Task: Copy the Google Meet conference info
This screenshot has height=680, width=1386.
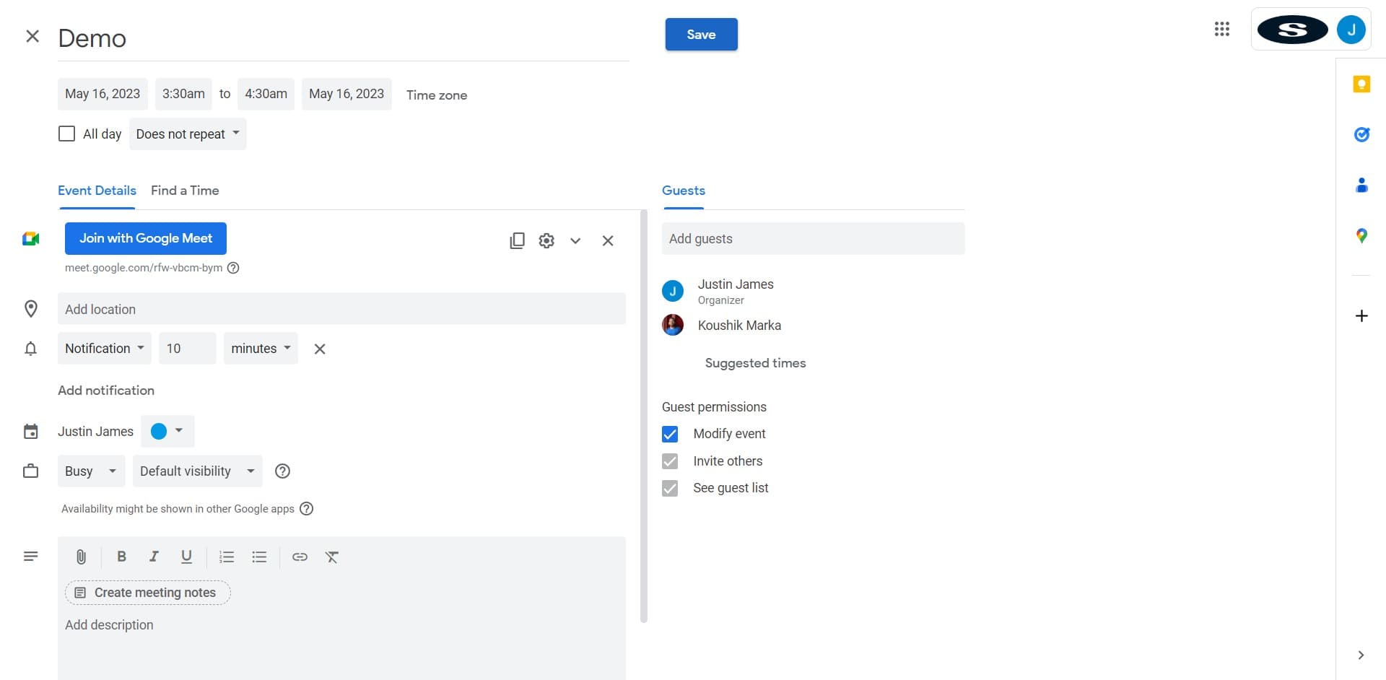Action: (x=517, y=240)
